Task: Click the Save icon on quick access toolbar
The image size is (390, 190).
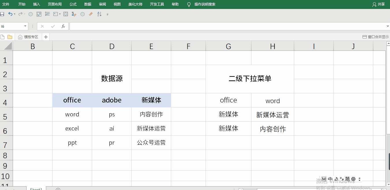Action: 2,14
